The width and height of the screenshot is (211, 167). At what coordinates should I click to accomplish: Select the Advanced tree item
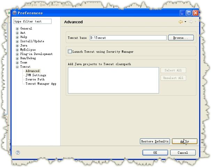pyautogui.click(x=33, y=71)
